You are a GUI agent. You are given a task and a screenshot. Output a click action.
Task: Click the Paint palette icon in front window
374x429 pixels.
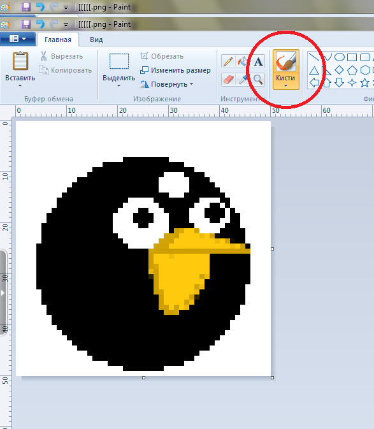5,24
